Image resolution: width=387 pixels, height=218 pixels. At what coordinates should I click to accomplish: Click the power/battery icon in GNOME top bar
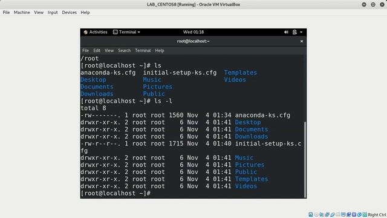(x=294, y=32)
